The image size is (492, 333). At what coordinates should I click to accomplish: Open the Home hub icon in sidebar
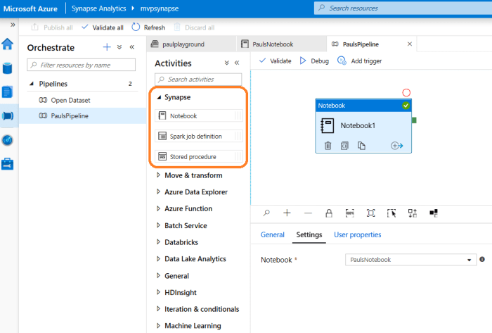tap(8, 44)
